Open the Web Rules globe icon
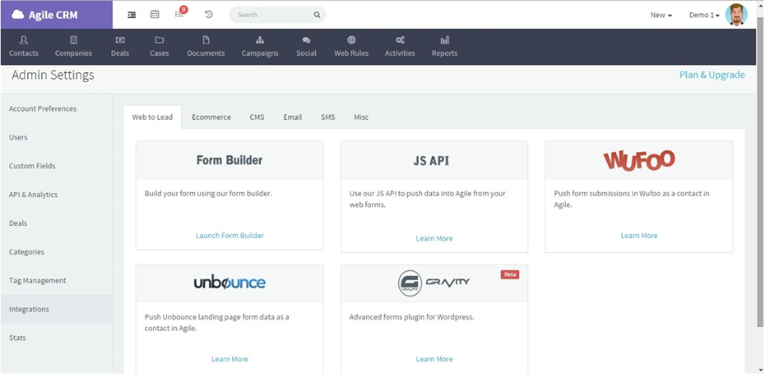The image size is (770, 377). (x=351, y=40)
